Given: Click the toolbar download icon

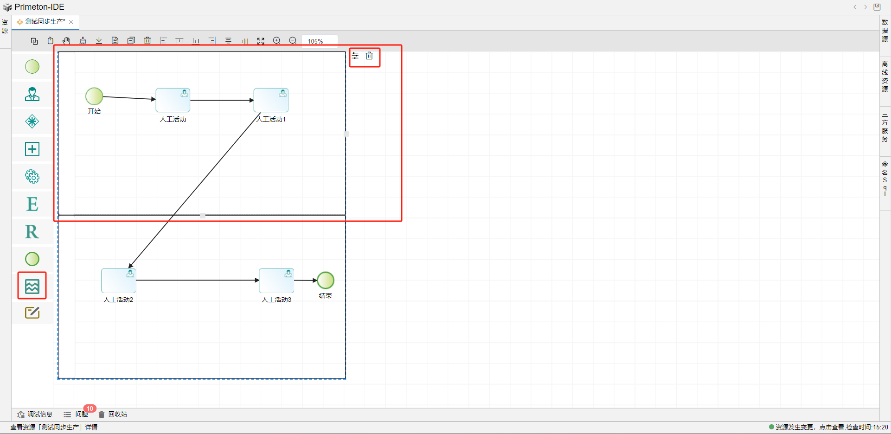Looking at the screenshot, I should 99,41.
